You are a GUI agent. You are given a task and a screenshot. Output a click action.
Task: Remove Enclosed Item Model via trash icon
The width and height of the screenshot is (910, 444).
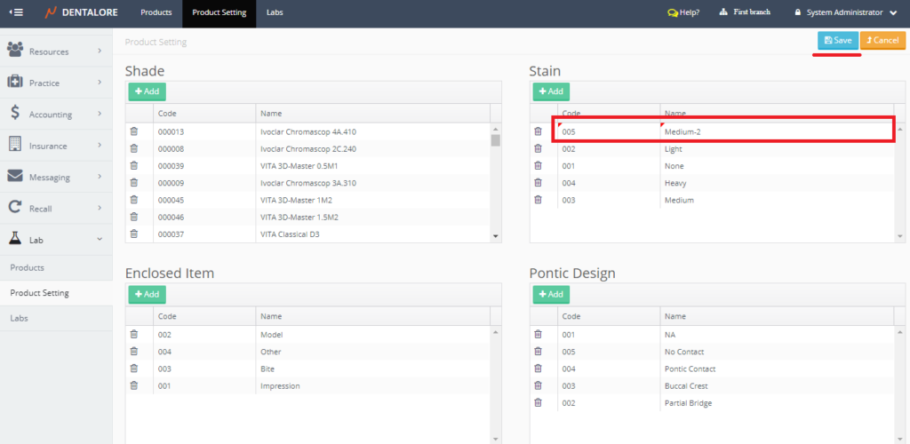click(134, 335)
